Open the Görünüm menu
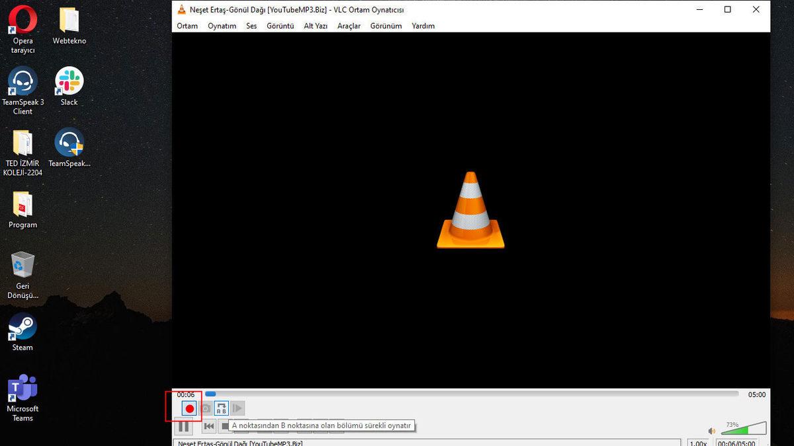Viewport: 794px width, 446px height. (x=386, y=26)
